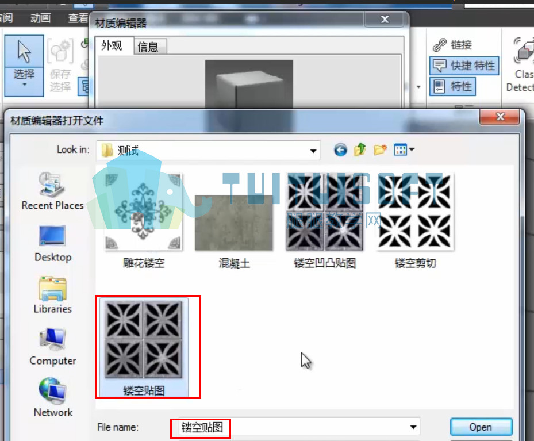
Task: Expand the File name history dropdown
Action: (x=413, y=427)
